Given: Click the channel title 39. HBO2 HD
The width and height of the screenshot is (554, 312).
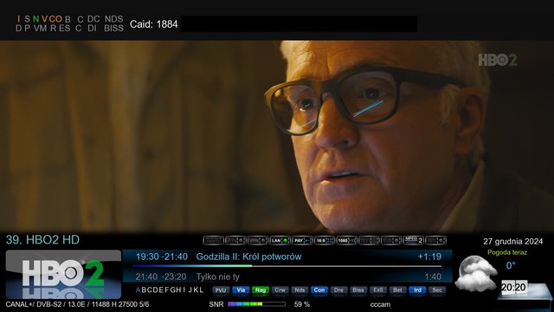Looking at the screenshot, I should coord(42,240).
